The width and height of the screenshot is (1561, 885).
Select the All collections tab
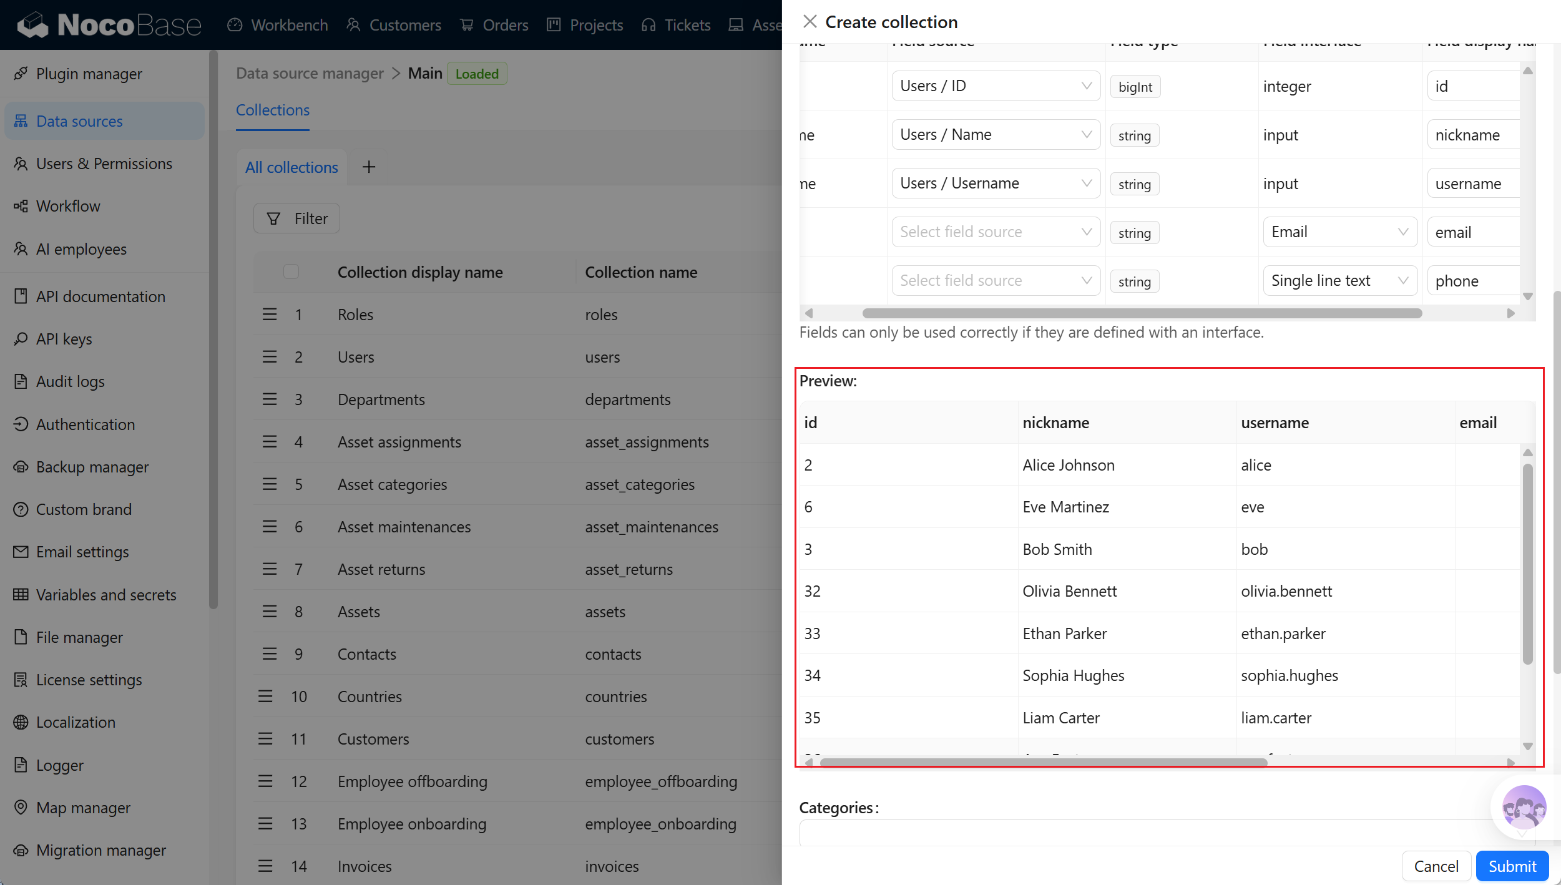pos(291,167)
